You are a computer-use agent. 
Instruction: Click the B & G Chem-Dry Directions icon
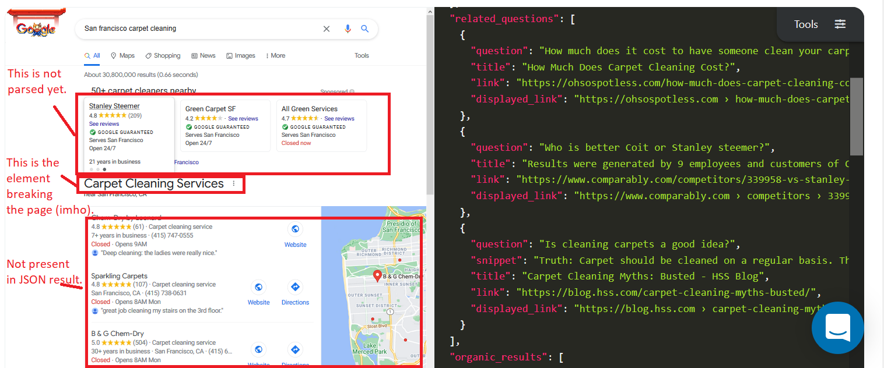(295, 350)
